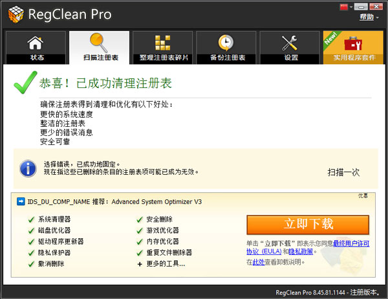Click checkmark beside 系统清理器
The height and width of the screenshot is (299, 388).
pos(31,219)
